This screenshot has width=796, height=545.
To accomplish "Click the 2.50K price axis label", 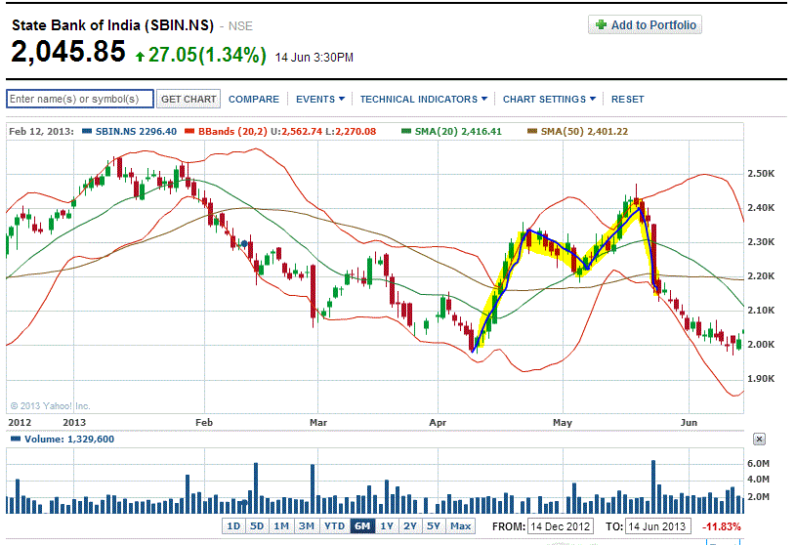I will [761, 174].
